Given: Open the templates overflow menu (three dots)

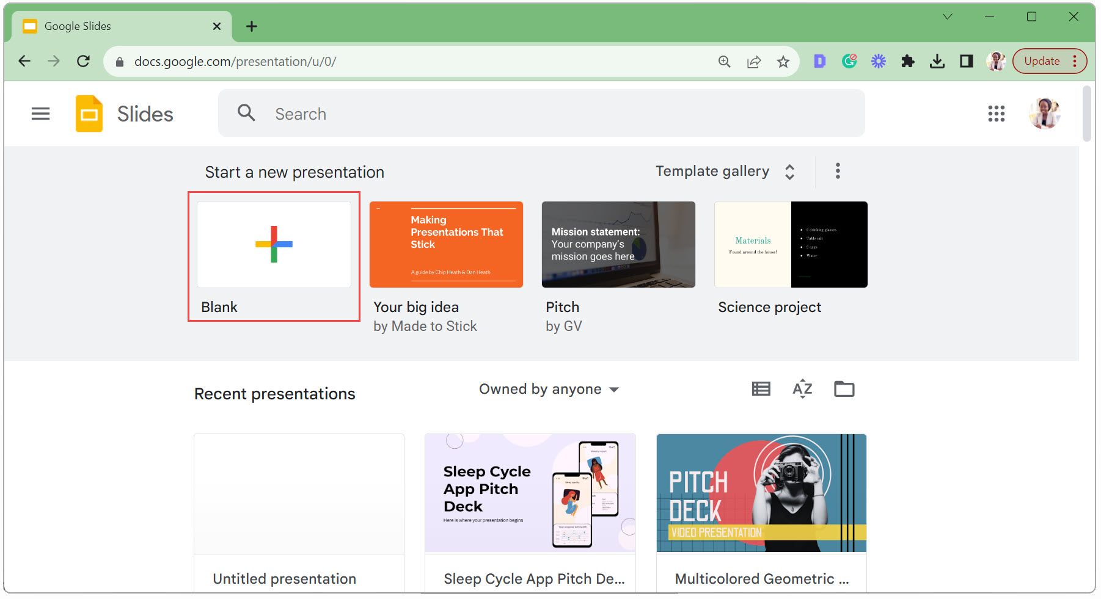Looking at the screenshot, I should click(x=838, y=172).
